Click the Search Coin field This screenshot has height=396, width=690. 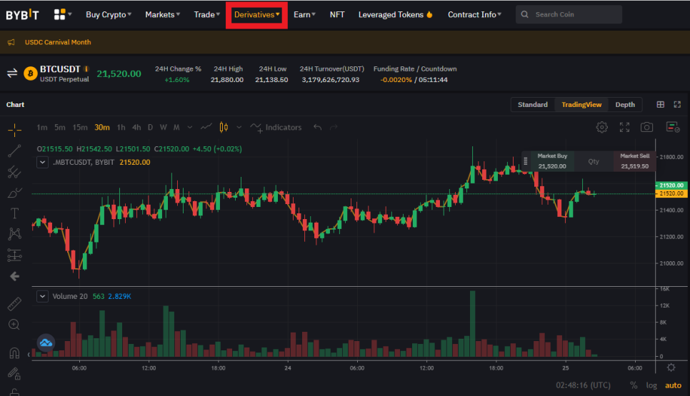(x=569, y=14)
